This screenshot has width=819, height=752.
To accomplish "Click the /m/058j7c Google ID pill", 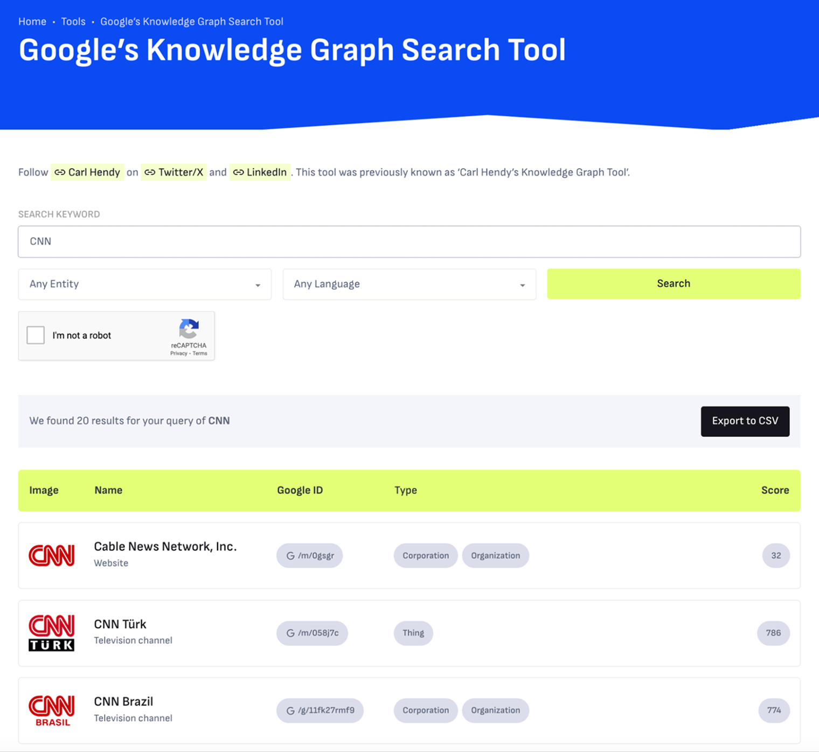I will [x=312, y=633].
